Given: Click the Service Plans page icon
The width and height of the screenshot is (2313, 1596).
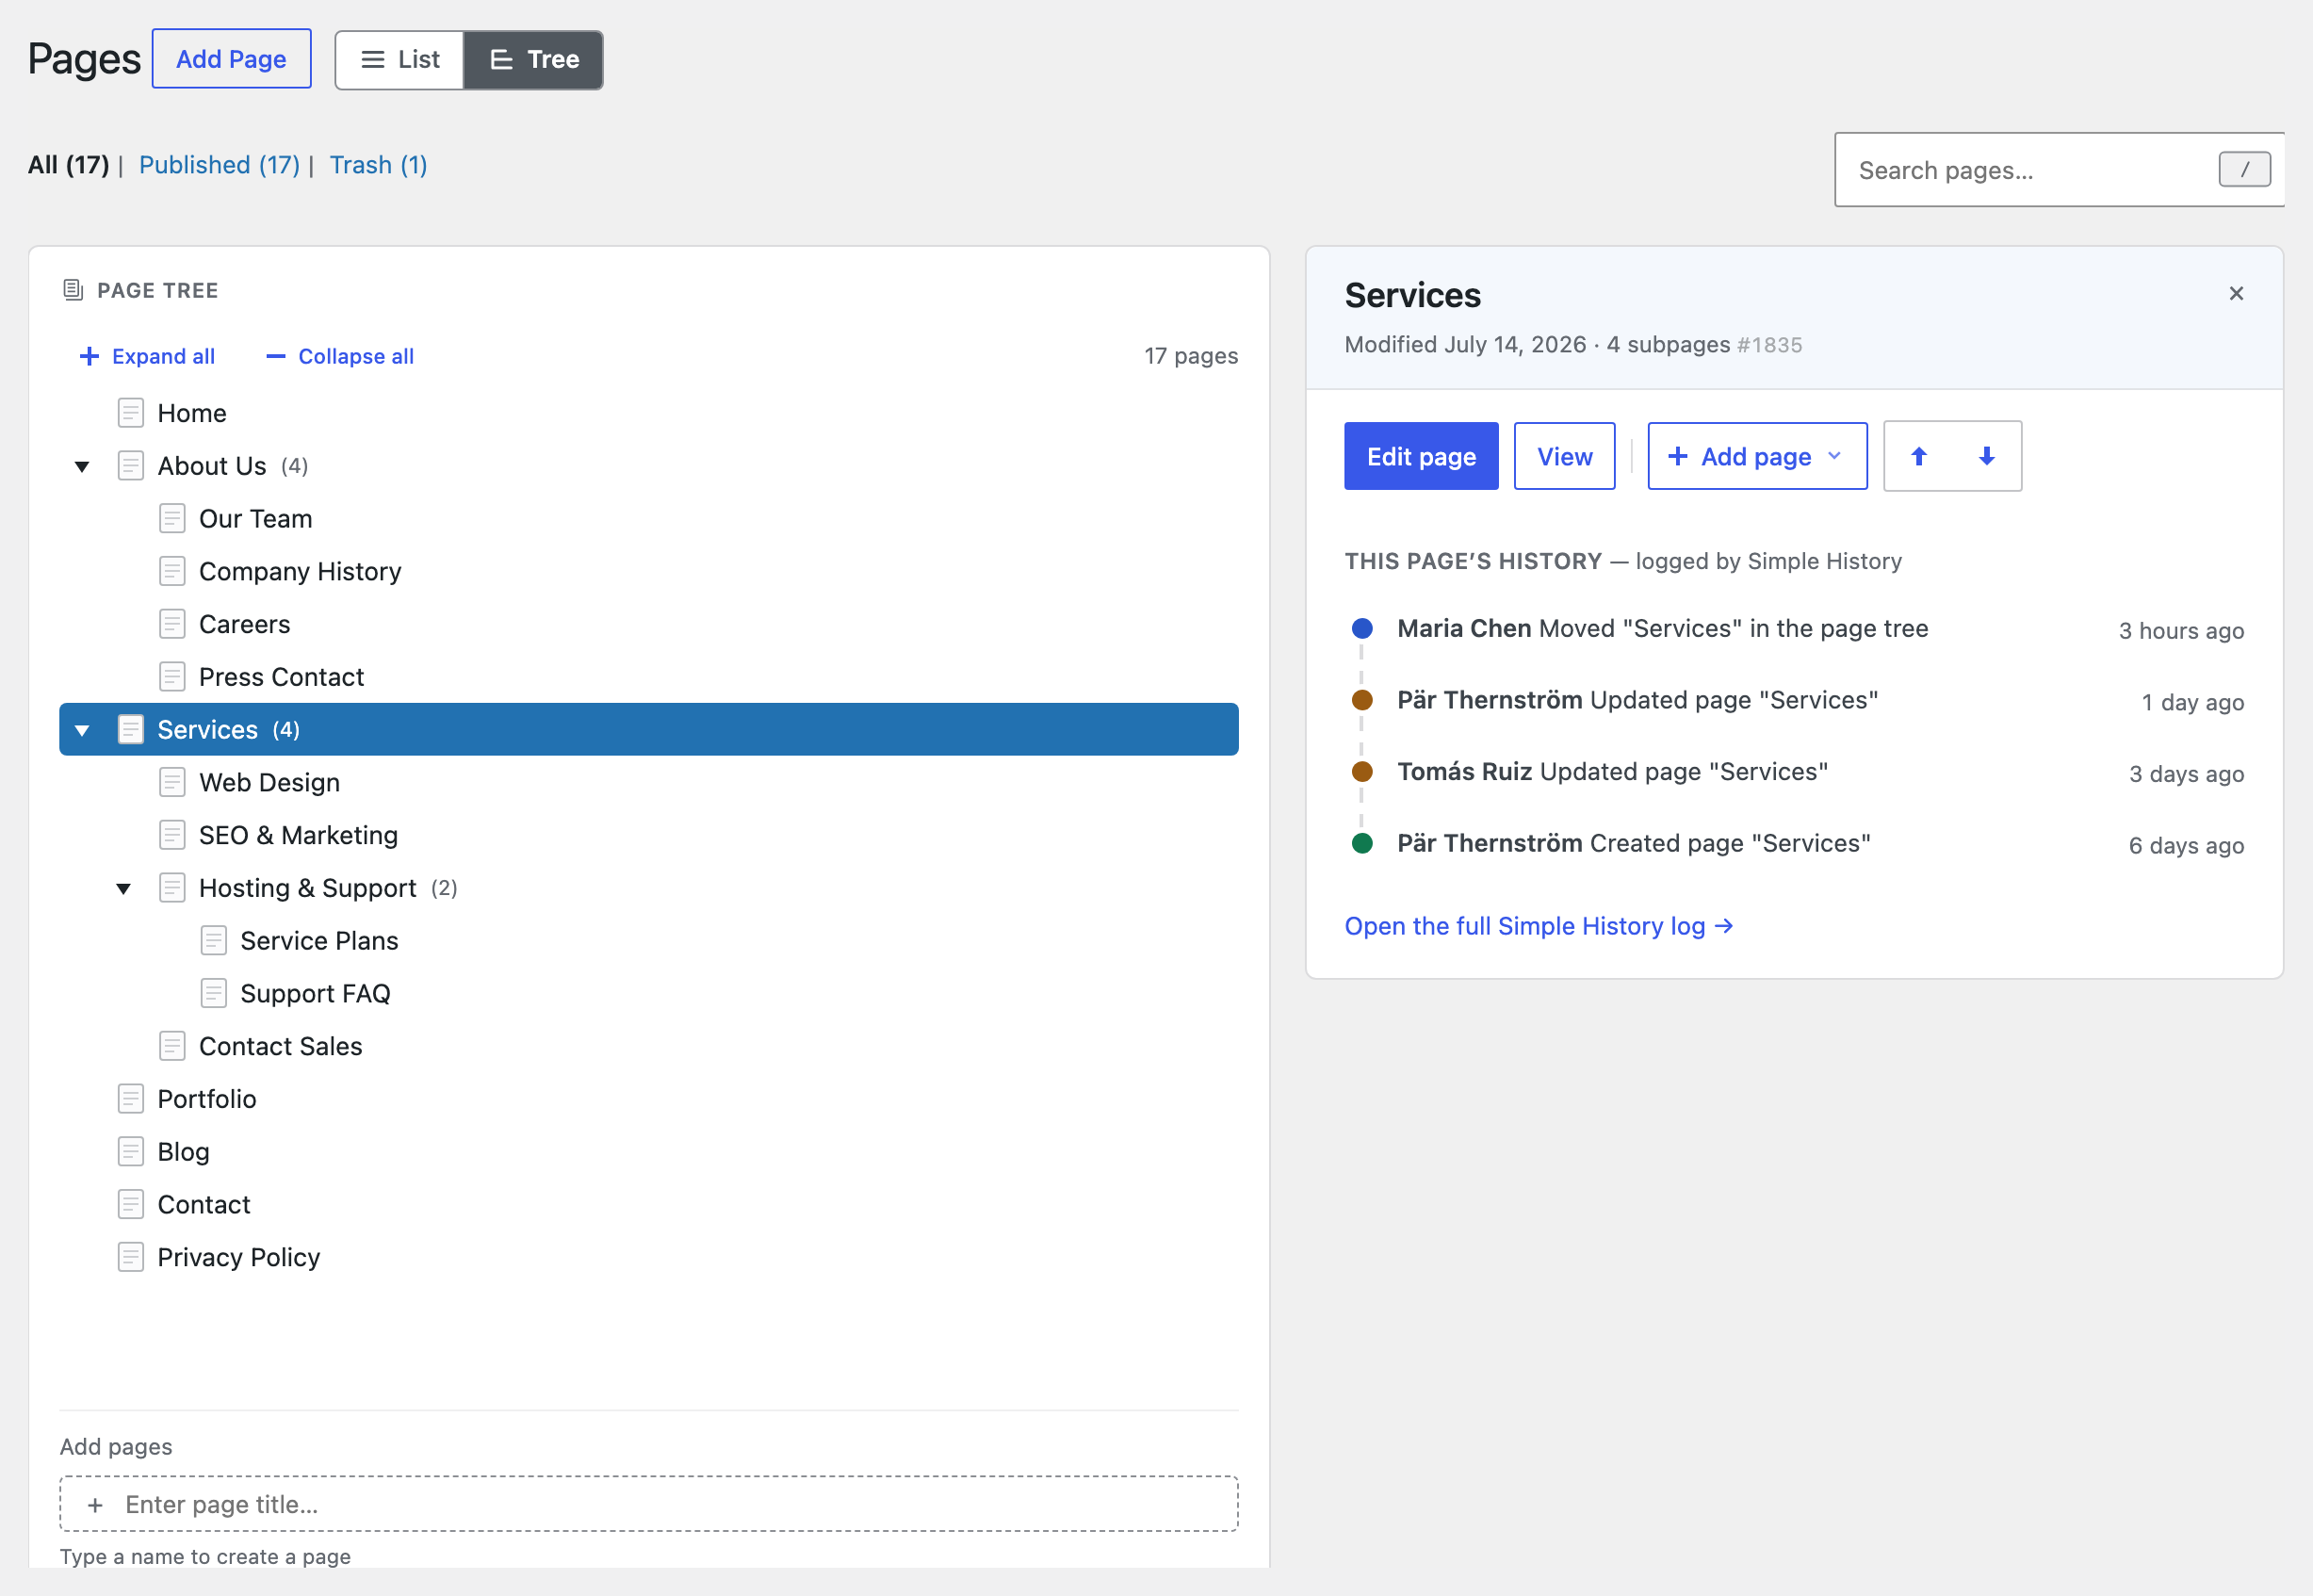Looking at the screenshot, I should pos(214,941).
